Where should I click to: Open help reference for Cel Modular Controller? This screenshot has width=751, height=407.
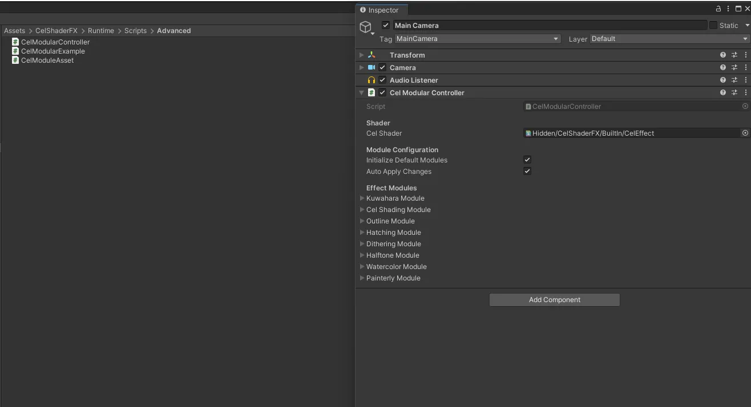tap(723, 93)
